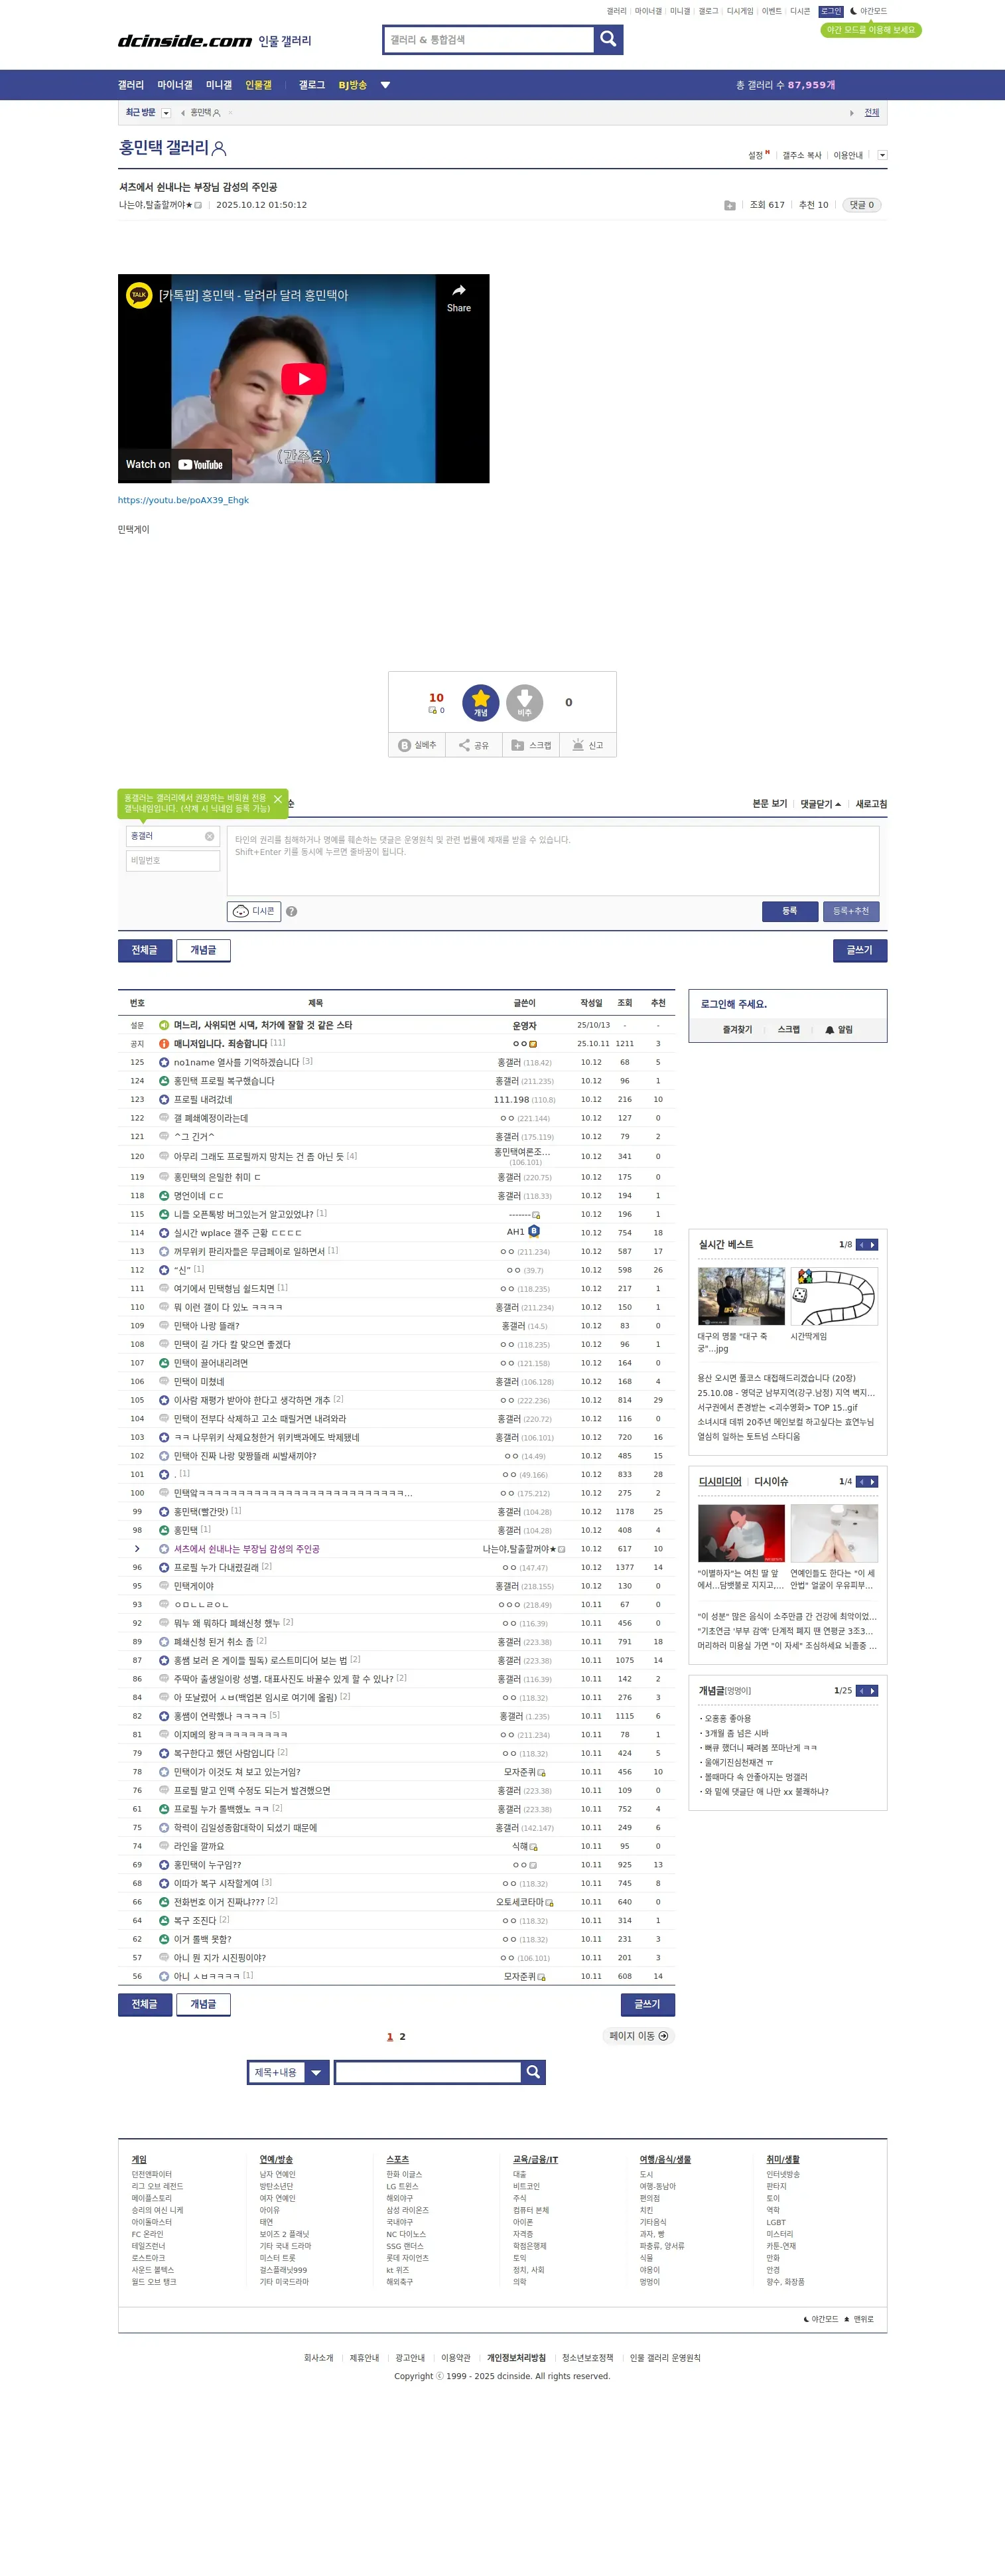Viewport: 1005px width, 2557px height.
Task: Click the Share arrow on the YouTube embed
Action: pos(458,297)
